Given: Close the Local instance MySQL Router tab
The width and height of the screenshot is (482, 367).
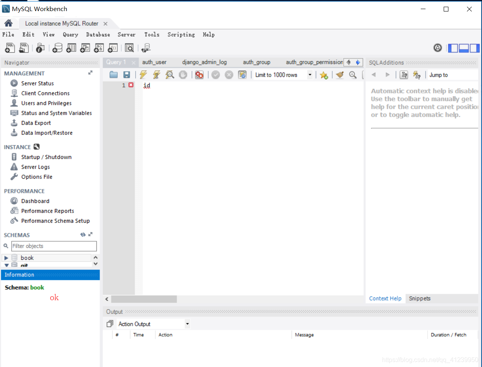Looking at the screenshot, I should pos(105,24).
